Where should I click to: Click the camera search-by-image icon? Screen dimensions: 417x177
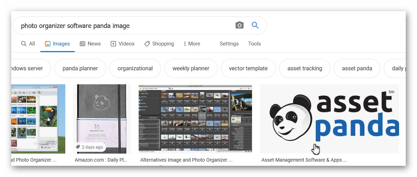coord(239,26)
